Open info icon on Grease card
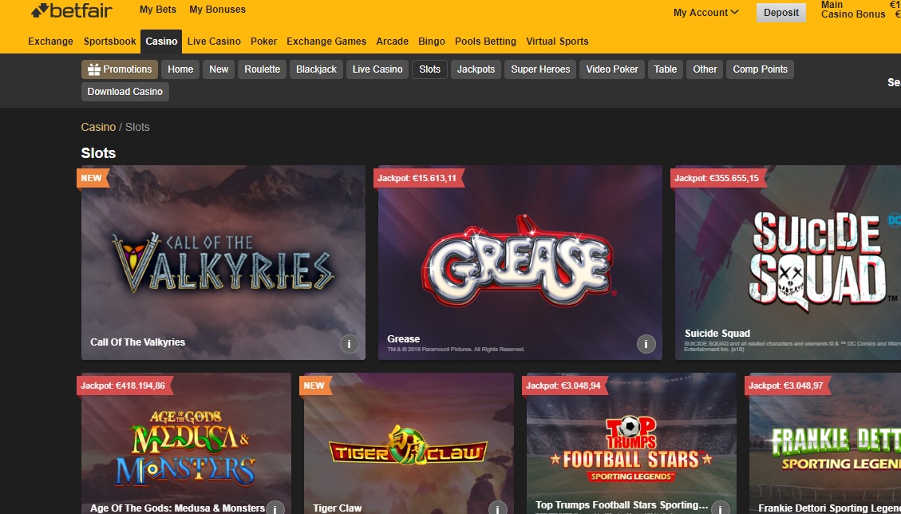The width and height of the screenshot is (901, 514). click(646, 344)
